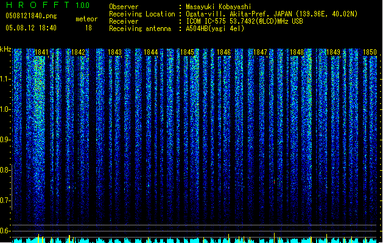Click the 1847 time marker
Image resolution: width=383 pixels, height=243 pixels.
(260, 52)
